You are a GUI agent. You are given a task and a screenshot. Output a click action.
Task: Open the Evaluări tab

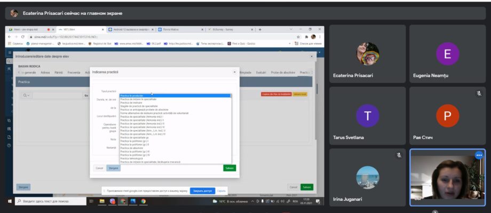click(x=261, y=72)
